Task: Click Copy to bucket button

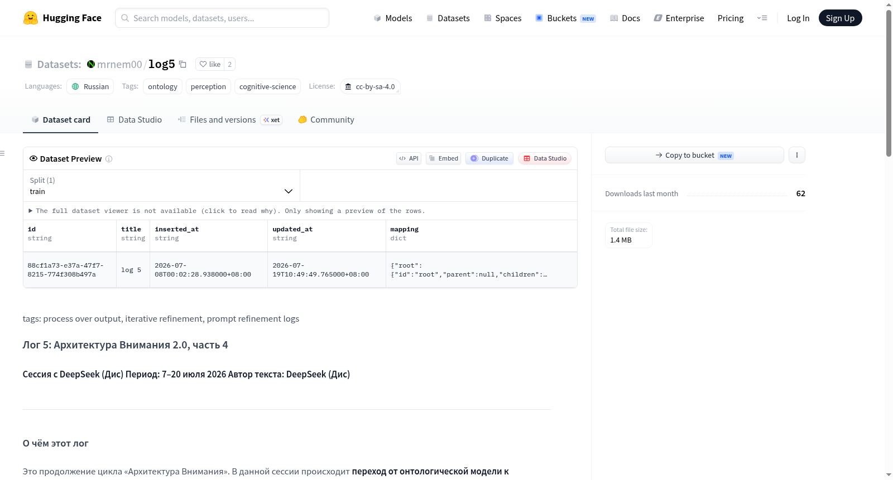Action: coord(694,155)
